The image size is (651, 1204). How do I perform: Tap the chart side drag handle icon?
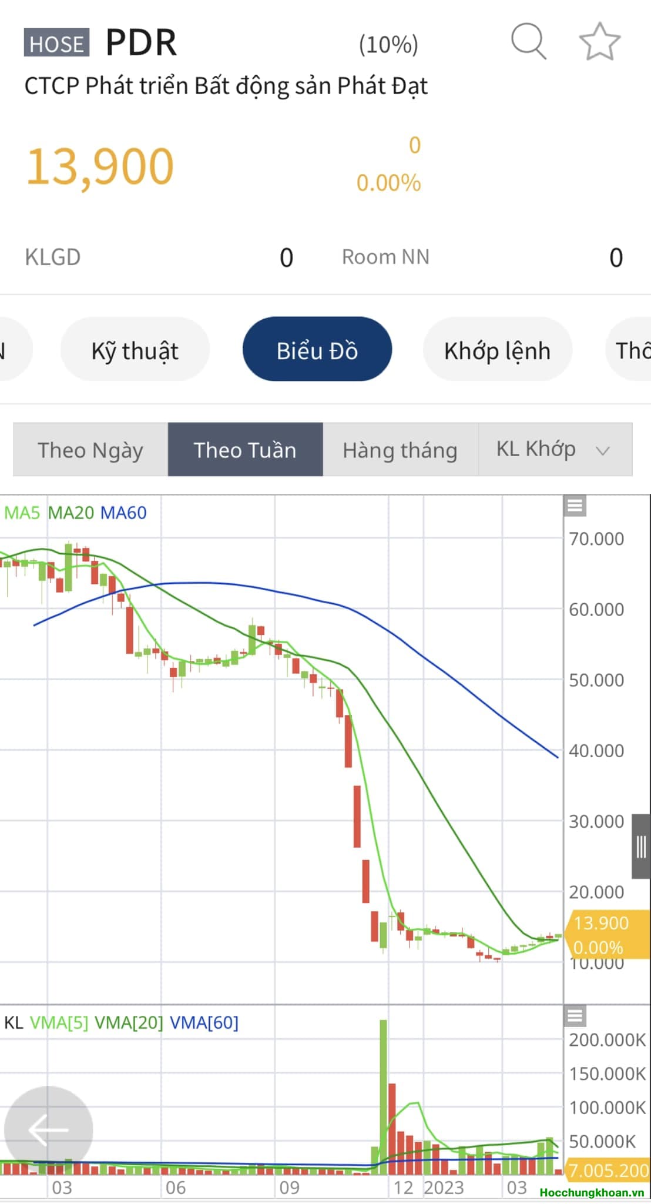coord(641,847)
